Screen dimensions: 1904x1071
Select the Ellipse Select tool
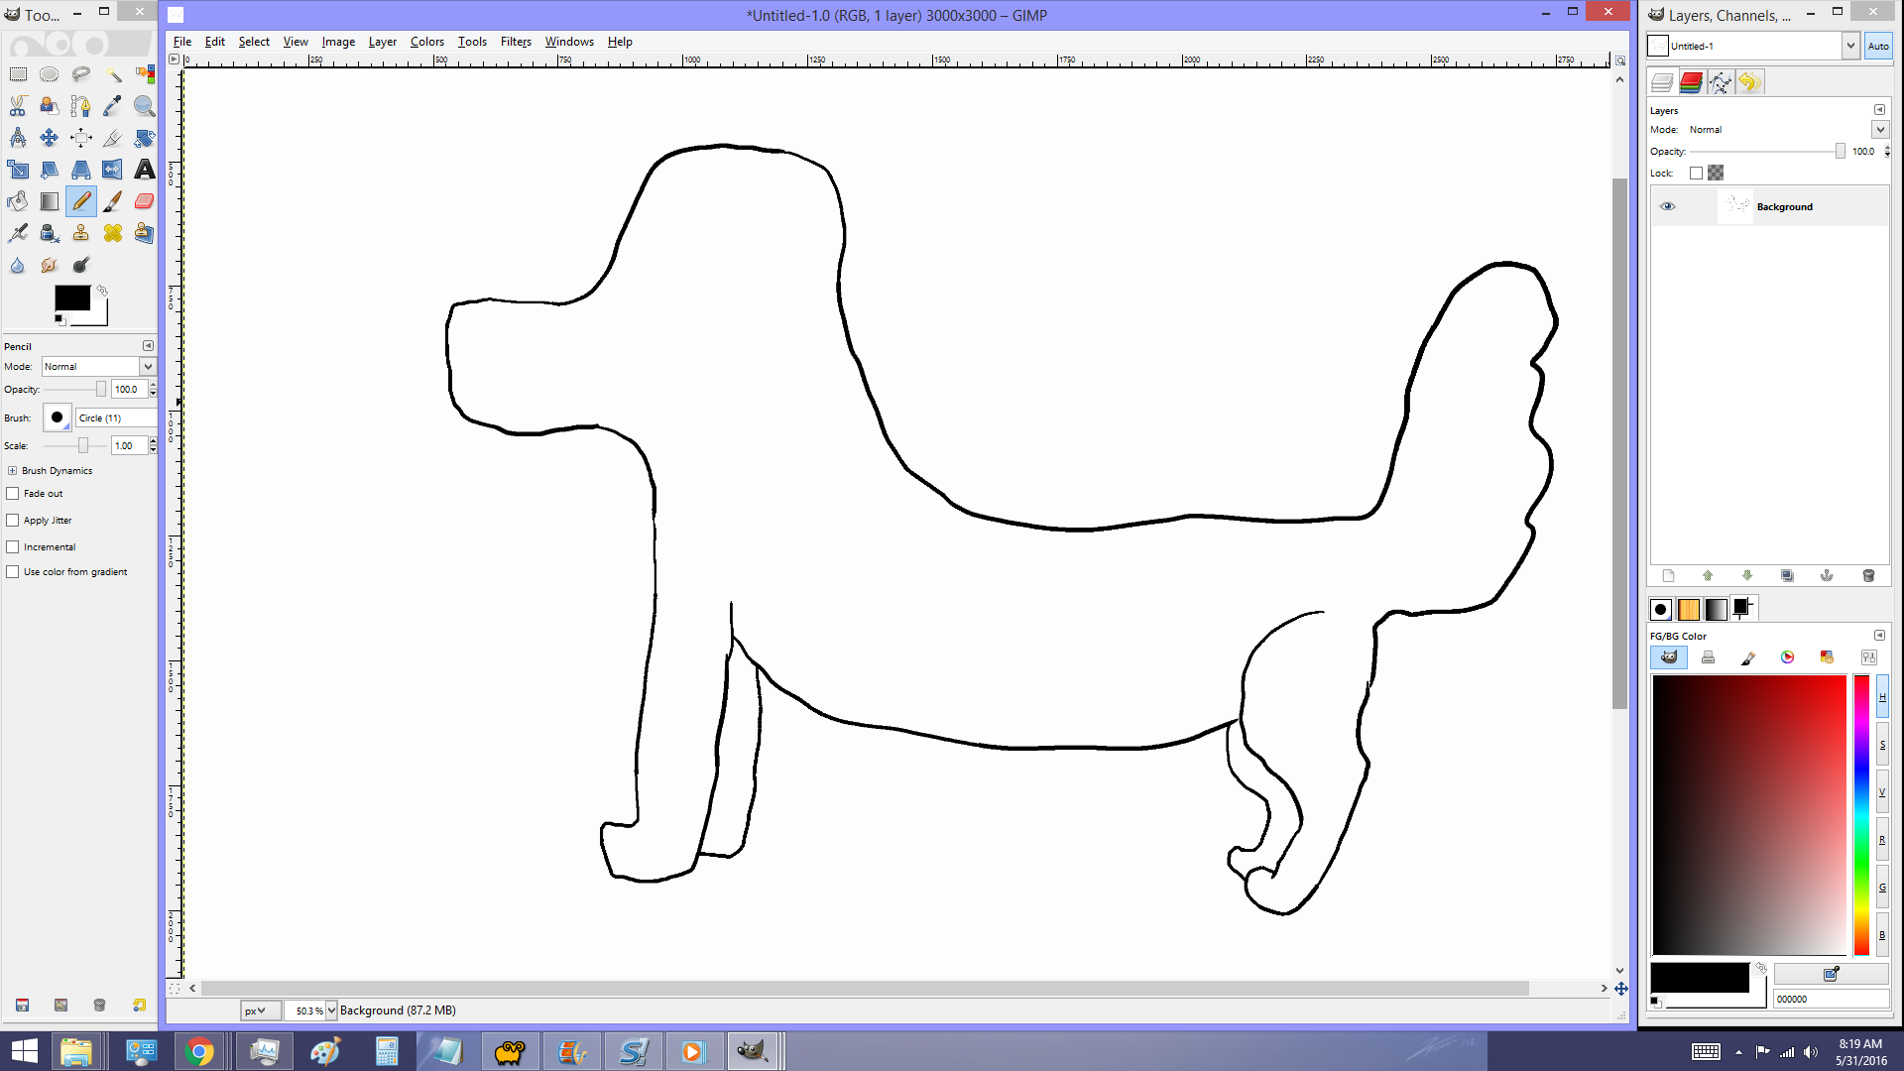click(49, 74)
